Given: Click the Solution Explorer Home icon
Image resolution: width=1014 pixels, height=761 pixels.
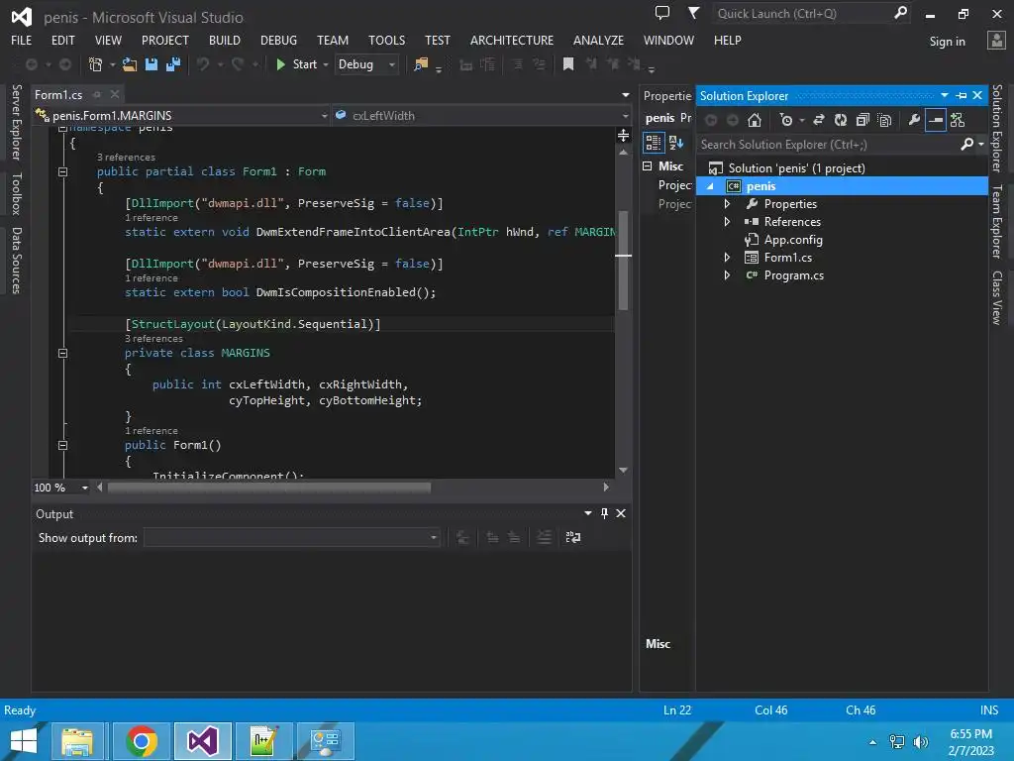Looking at the screenshot, I should point(754,120).
